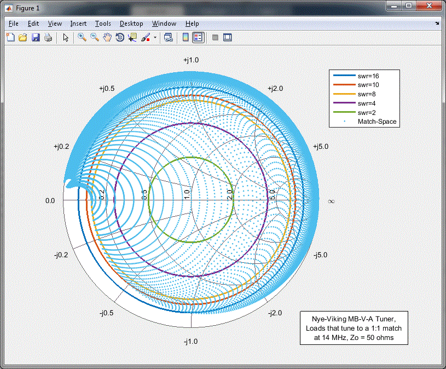Print the figure using the printer icon
Image resolution: width=446 pixels, height=369 pixels.
point(48,38)
